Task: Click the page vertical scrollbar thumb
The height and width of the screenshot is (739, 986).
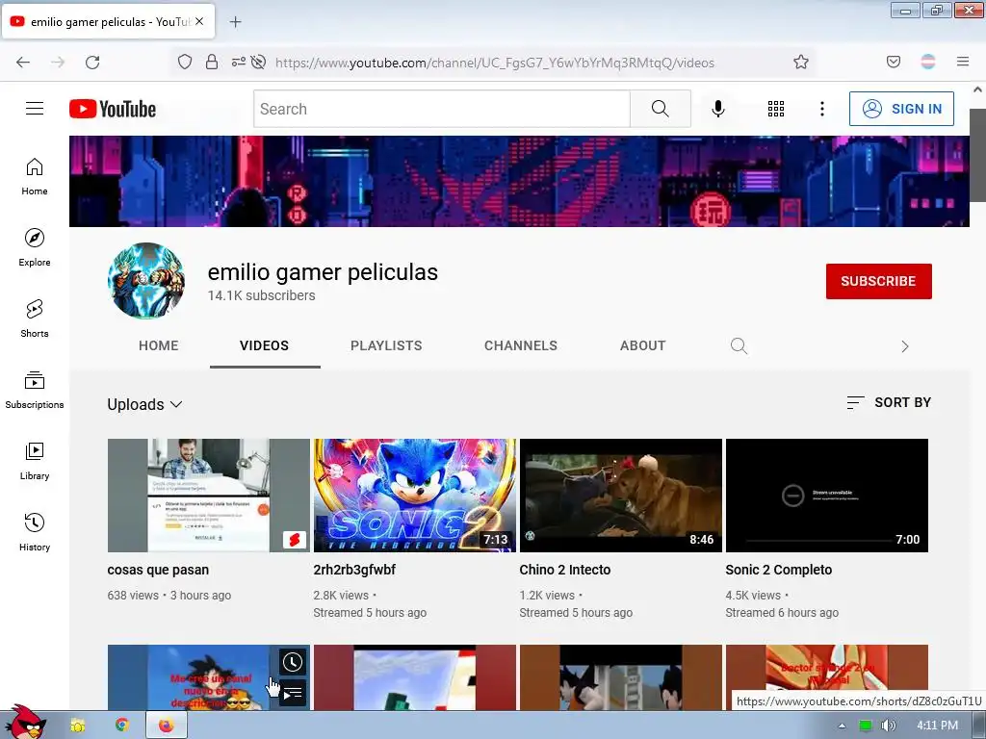Action: 978,155
